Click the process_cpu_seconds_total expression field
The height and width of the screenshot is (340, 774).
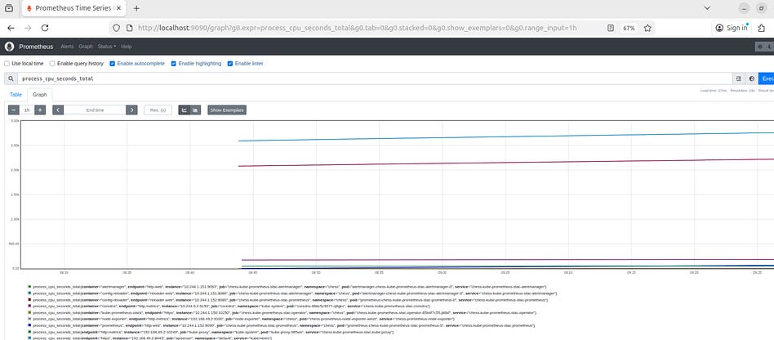coord(375,78)
